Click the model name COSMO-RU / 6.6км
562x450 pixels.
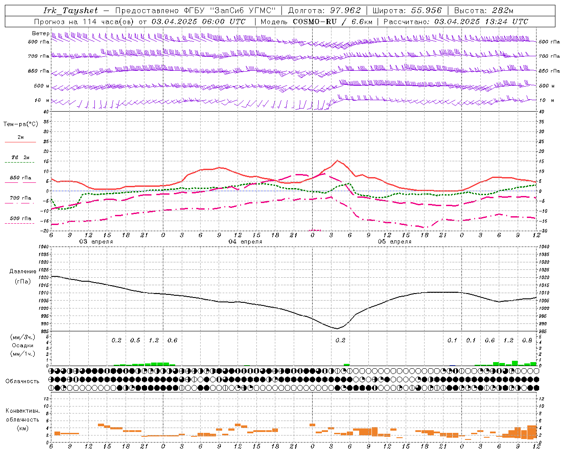pyautogui.click(x=332, y=22)
